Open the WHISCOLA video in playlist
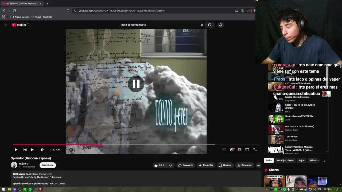342x192 pixels. tap(298, 149)
